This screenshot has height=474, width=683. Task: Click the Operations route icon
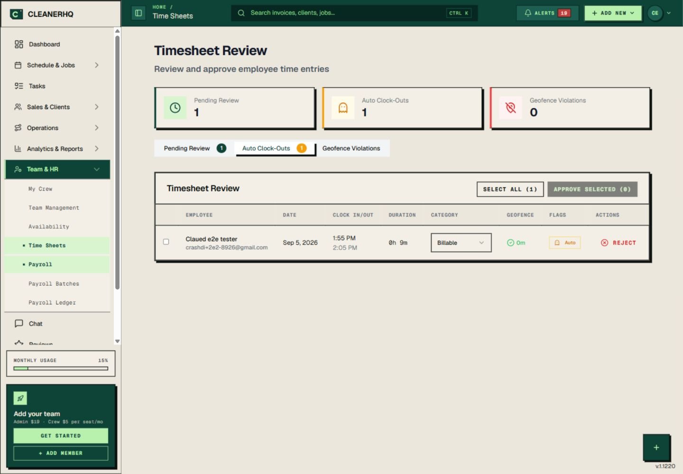click(x=18, y=128)
